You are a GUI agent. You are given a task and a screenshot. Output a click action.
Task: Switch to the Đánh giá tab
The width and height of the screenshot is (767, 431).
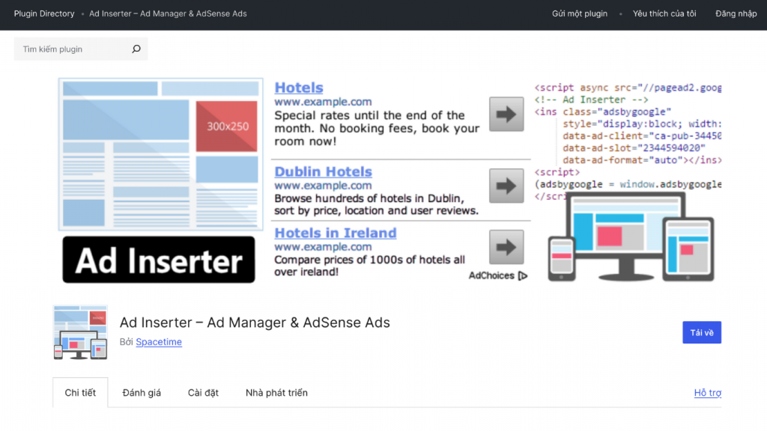[x=142, y=391]
